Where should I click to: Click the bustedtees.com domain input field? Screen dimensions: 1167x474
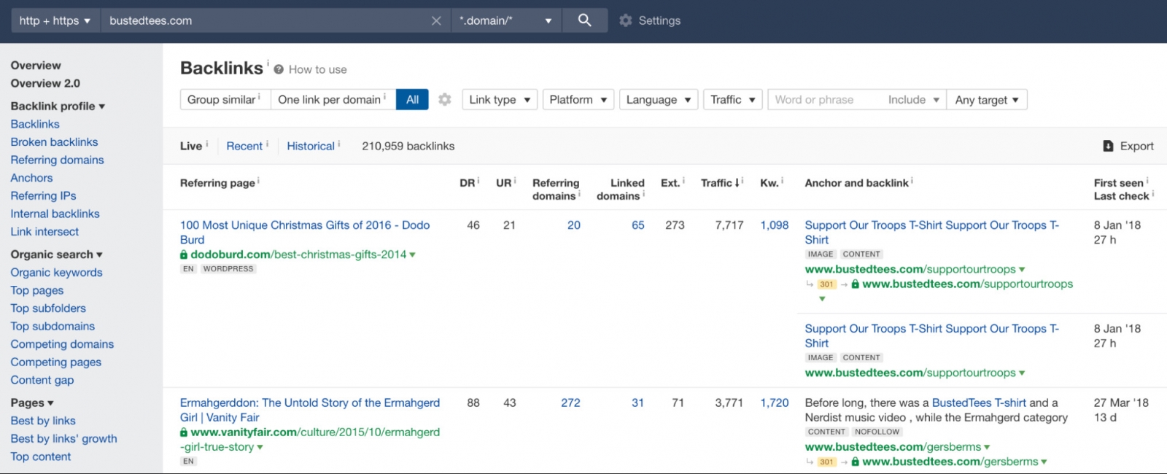click(x=266, y=20)
